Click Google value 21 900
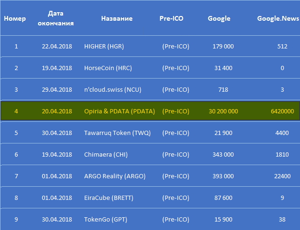The height and width of the screenshot is (230, 300). (x=223, y=133)
